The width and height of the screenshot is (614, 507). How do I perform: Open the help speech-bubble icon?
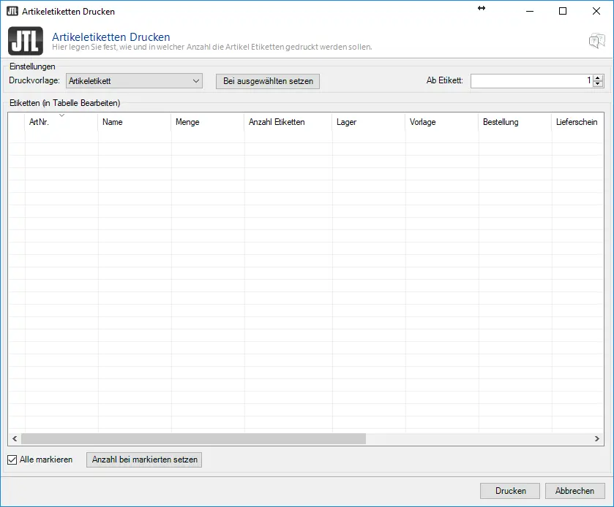point(596,41)
